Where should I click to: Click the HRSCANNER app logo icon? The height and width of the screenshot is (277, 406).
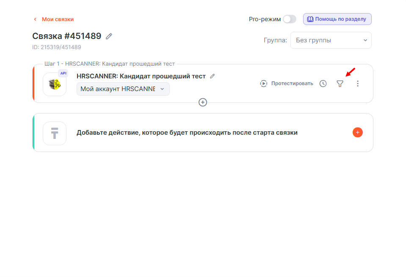click(54, 85)
